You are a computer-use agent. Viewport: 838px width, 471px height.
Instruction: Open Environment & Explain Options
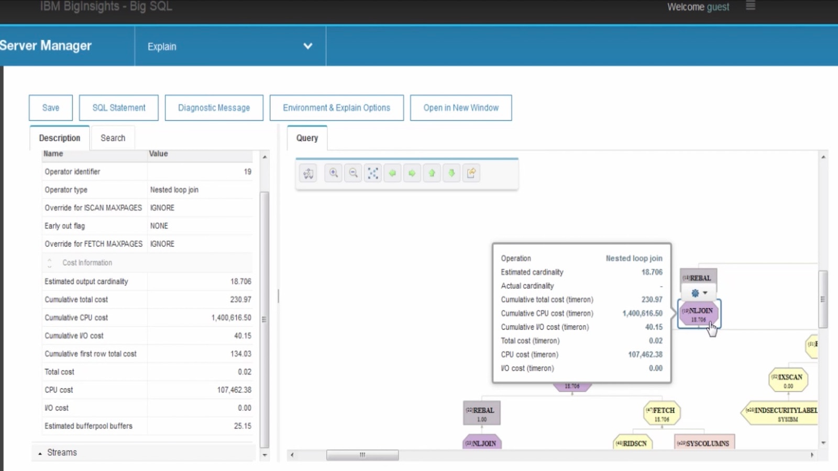[336, 107]
